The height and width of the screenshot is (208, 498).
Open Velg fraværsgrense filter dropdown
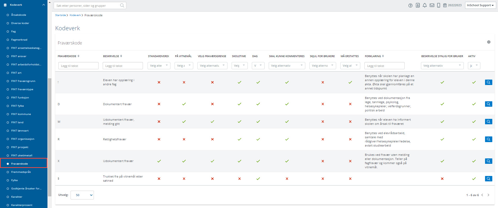click(x=212, y=66)
